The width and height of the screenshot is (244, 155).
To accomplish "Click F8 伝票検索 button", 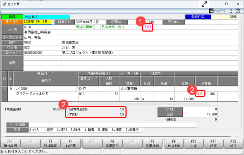I will coord(152,144).
